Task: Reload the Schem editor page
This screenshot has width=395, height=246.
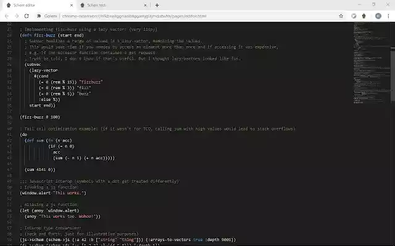Action: coord(27,16)
